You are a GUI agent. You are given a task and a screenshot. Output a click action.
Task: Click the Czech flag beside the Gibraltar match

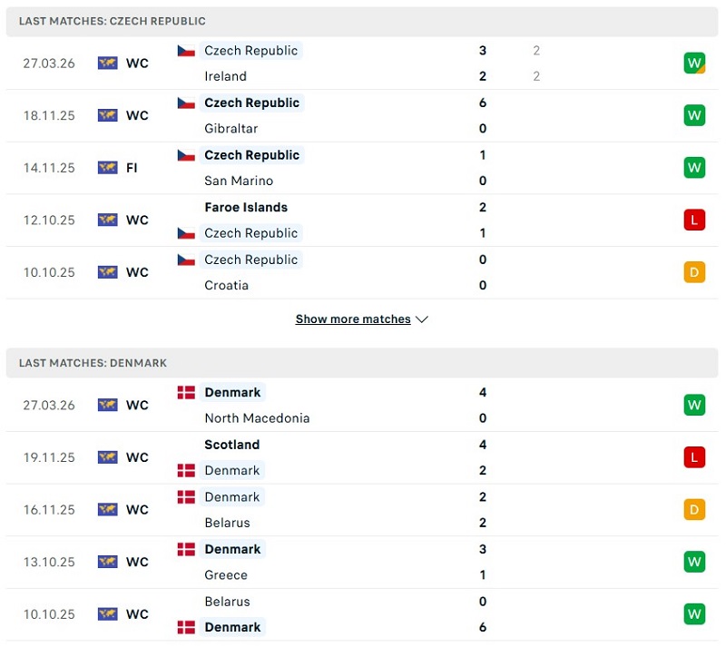click(x=186, y=103)
